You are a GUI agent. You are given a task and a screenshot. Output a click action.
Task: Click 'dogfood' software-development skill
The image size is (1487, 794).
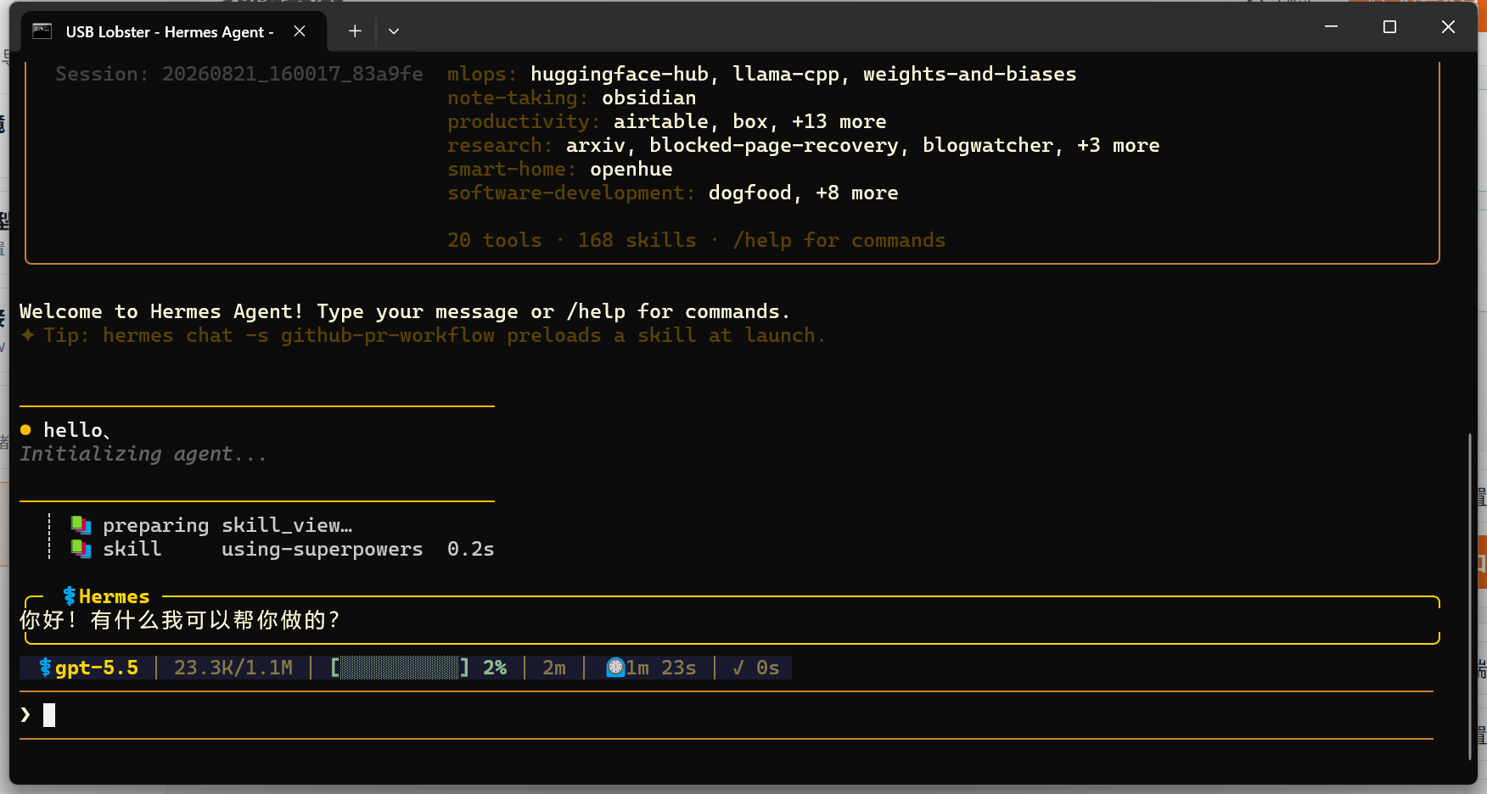(x=750, y=193)
